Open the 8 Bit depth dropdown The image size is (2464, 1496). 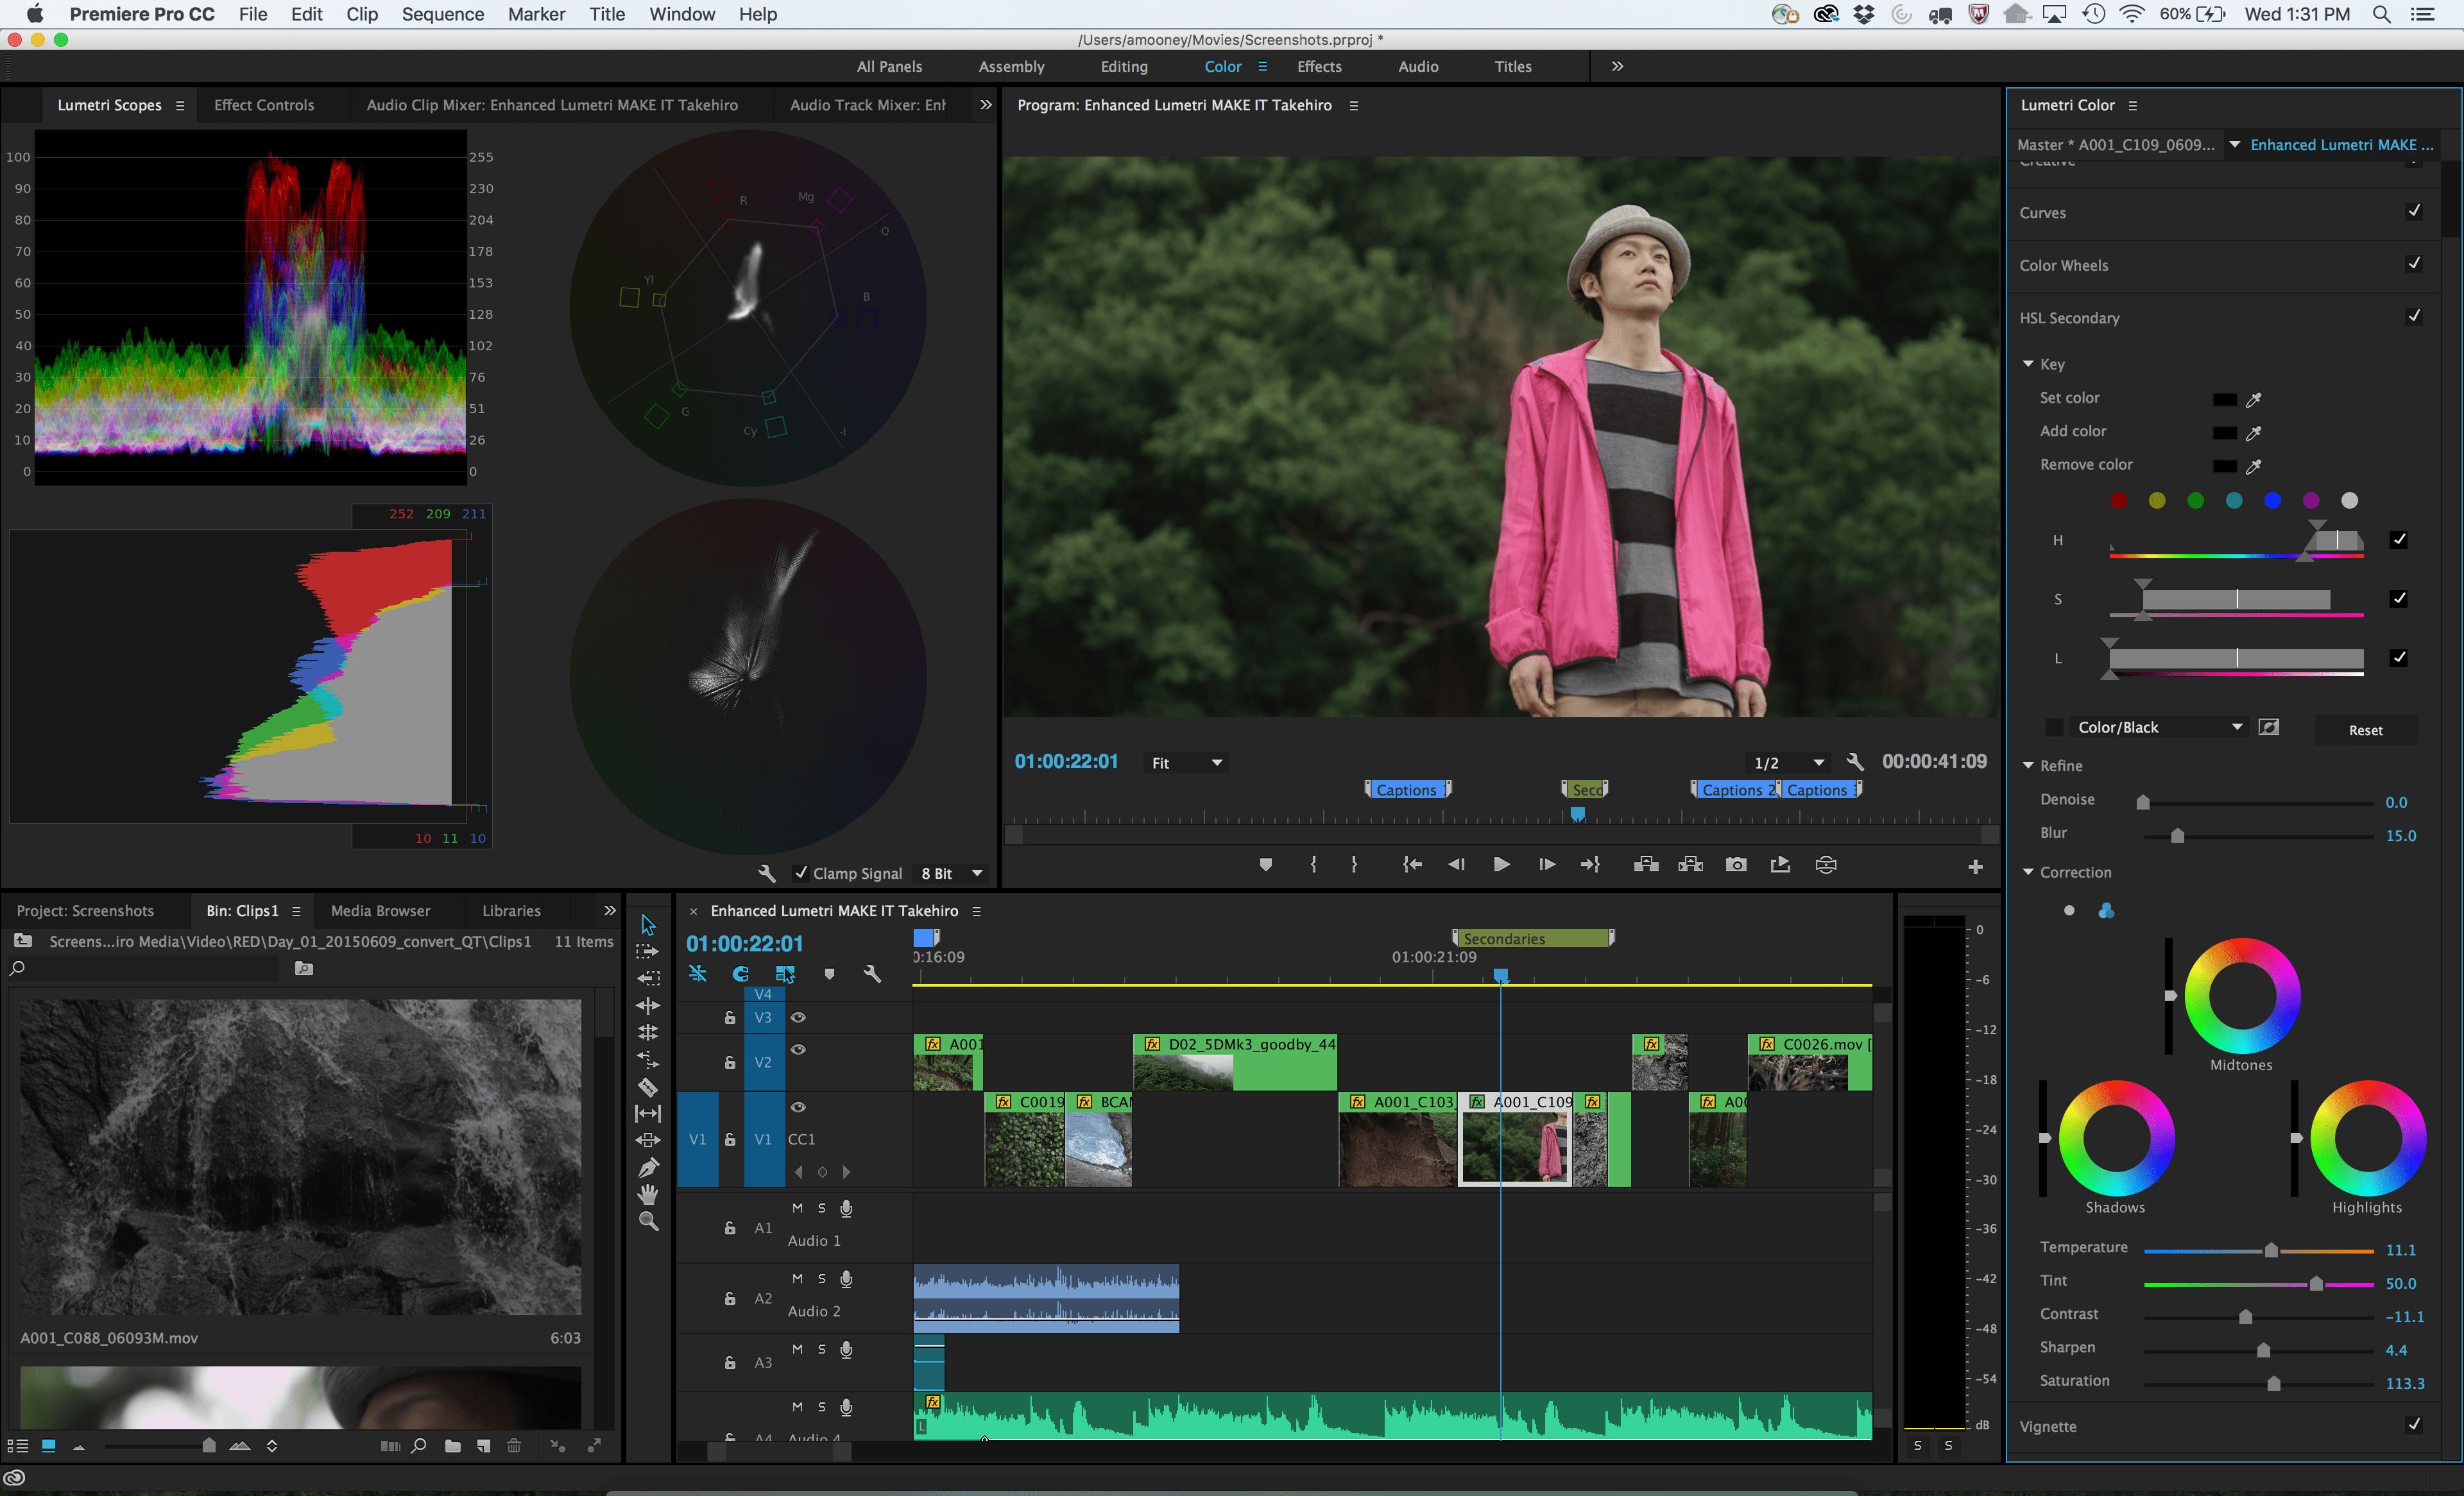(950, 873)
